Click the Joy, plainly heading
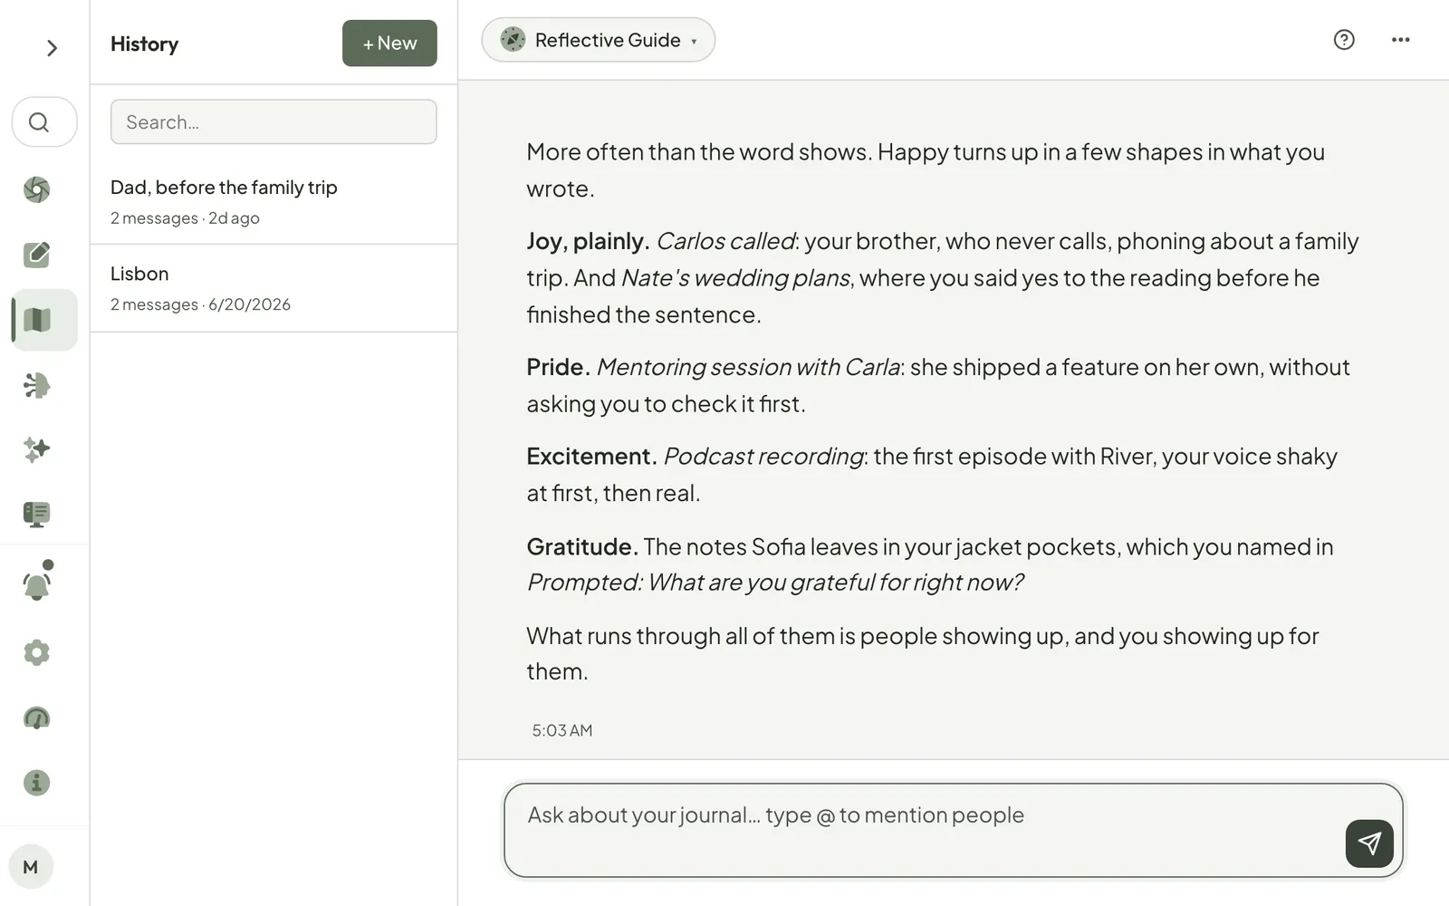 coord(589,241)
